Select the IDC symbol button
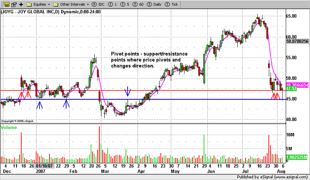 (x=98, y=4)
